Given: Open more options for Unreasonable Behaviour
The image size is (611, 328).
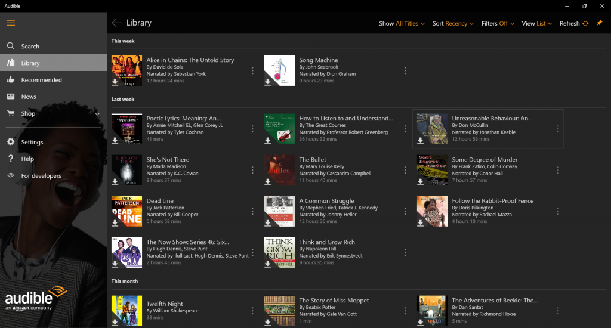Looking at the screenshot, I should [558, 129].
